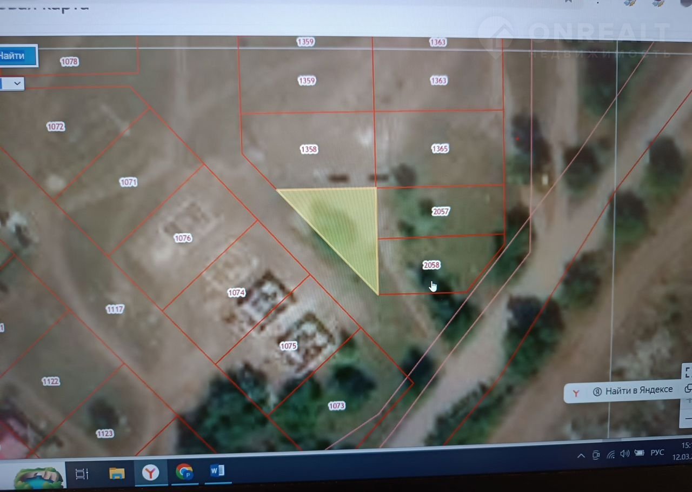Click the fullscreen brackets icon on map
Image resolution: width=692 pixels, height=492 pixels.
click(688, 371)
